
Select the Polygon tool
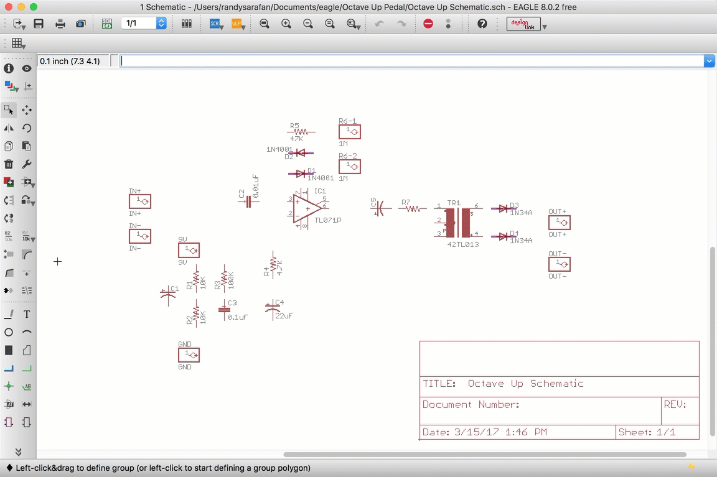[27, 350]
